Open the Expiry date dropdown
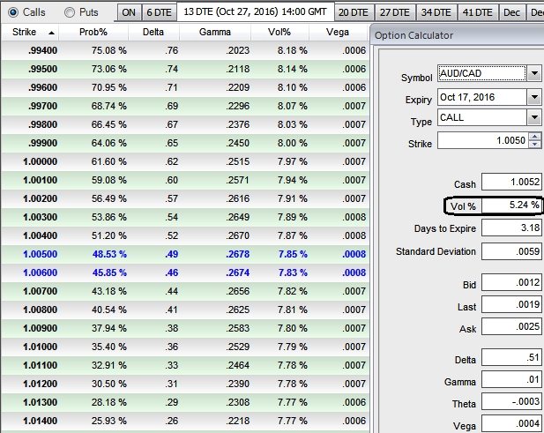Viewport: 544px width, 433px height. tap(534, 96)
